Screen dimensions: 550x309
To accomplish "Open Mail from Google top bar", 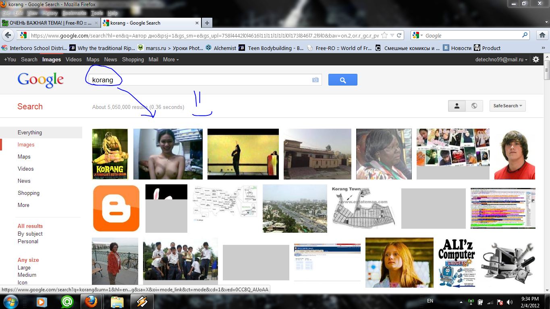I will (153, 59).
